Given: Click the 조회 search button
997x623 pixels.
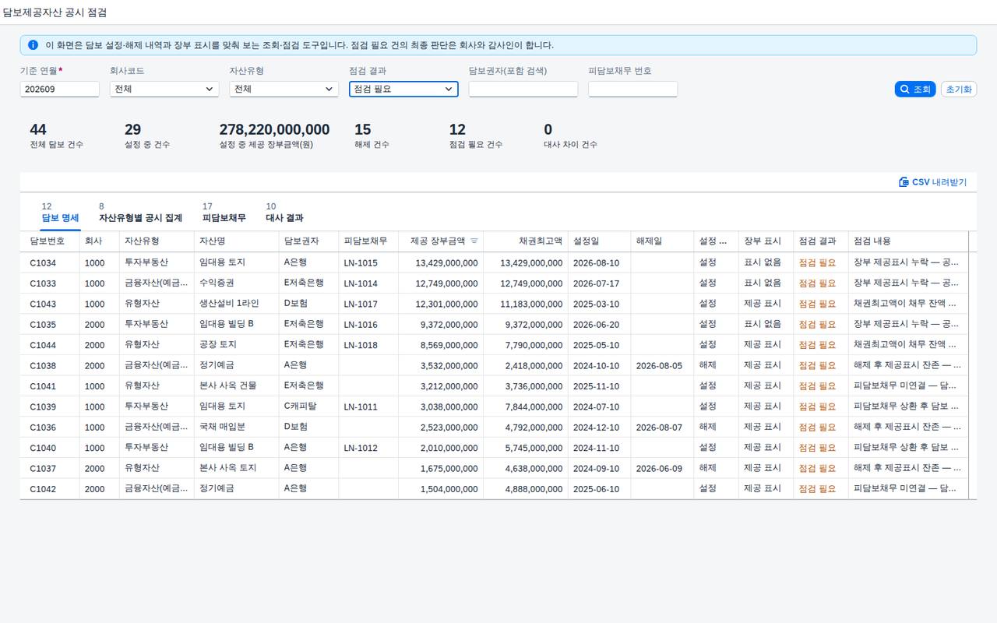Looking at the screenshot, I should 915,90.
